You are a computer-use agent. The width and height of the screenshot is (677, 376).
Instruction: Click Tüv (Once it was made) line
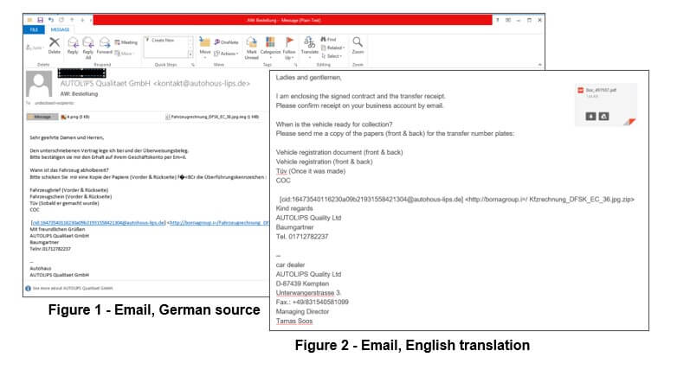311,171
